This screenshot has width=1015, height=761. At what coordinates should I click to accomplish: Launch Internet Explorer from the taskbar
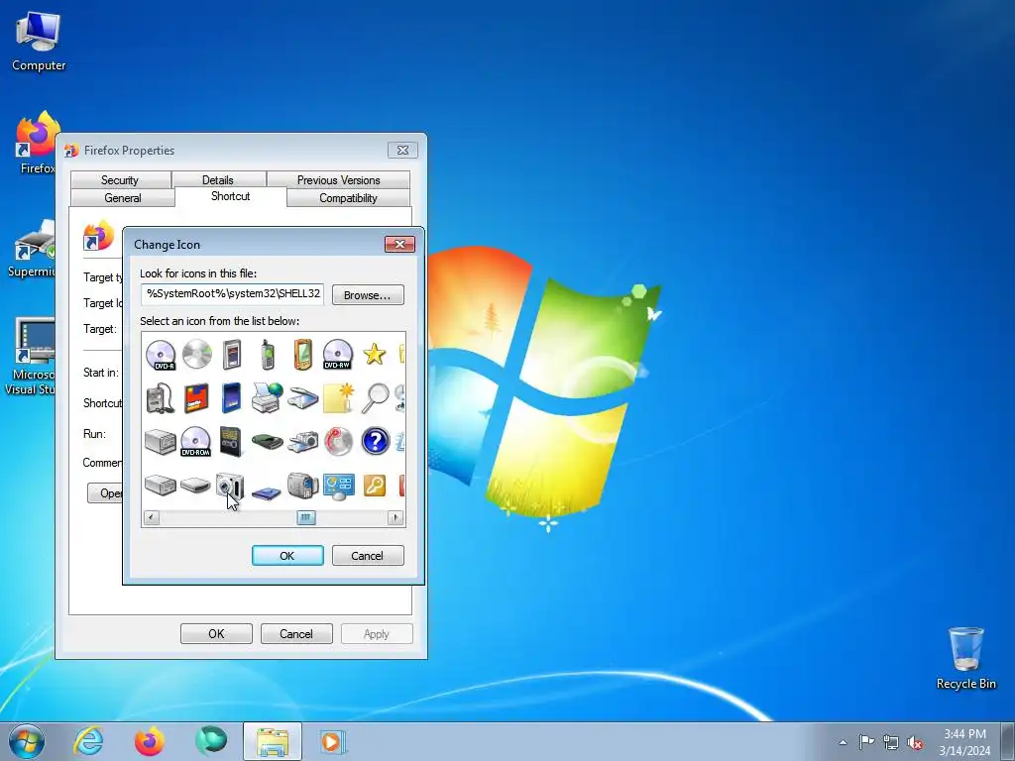pyautogui.click(x=88, y=741)
